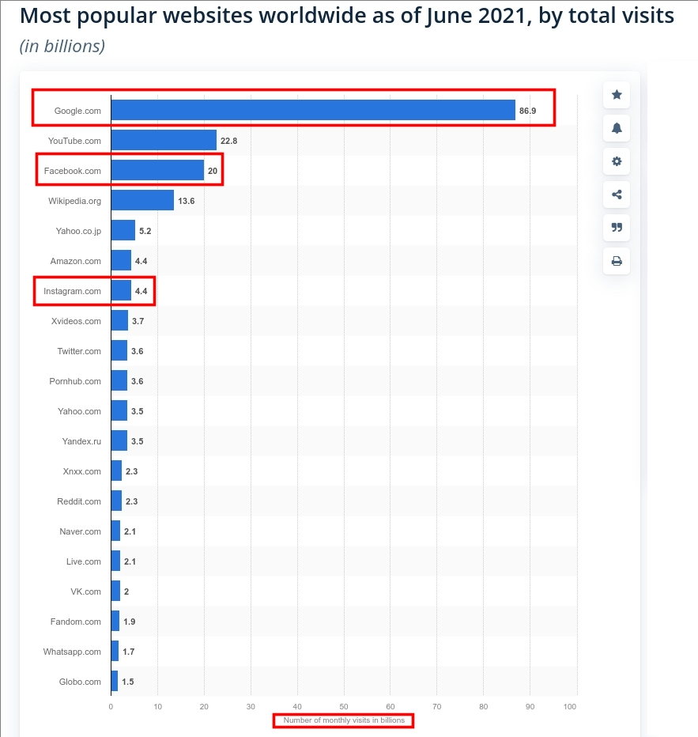Click the Number of monthly visits axis label
The width and height of the screenshot is (698, 737).
click(x=342, y=720)
